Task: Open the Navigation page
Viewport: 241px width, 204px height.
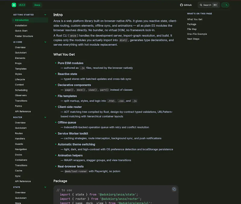Action: click(21, 149)
